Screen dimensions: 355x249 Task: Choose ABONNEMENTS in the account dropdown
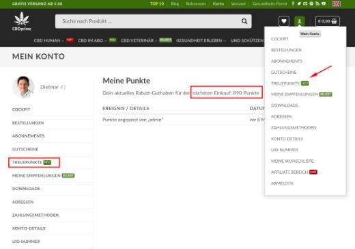[287, 61]
